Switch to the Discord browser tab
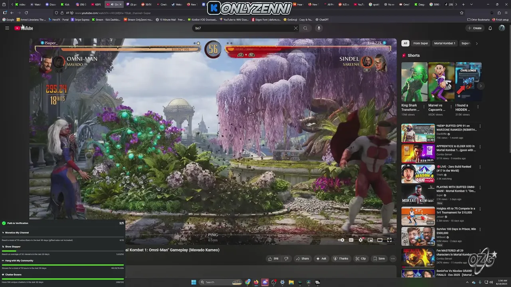 pyautogui.click(x=51, y=4)
